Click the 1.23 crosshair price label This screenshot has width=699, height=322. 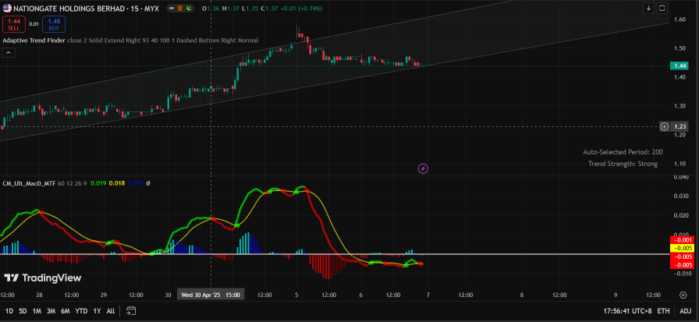pos(680,126)
